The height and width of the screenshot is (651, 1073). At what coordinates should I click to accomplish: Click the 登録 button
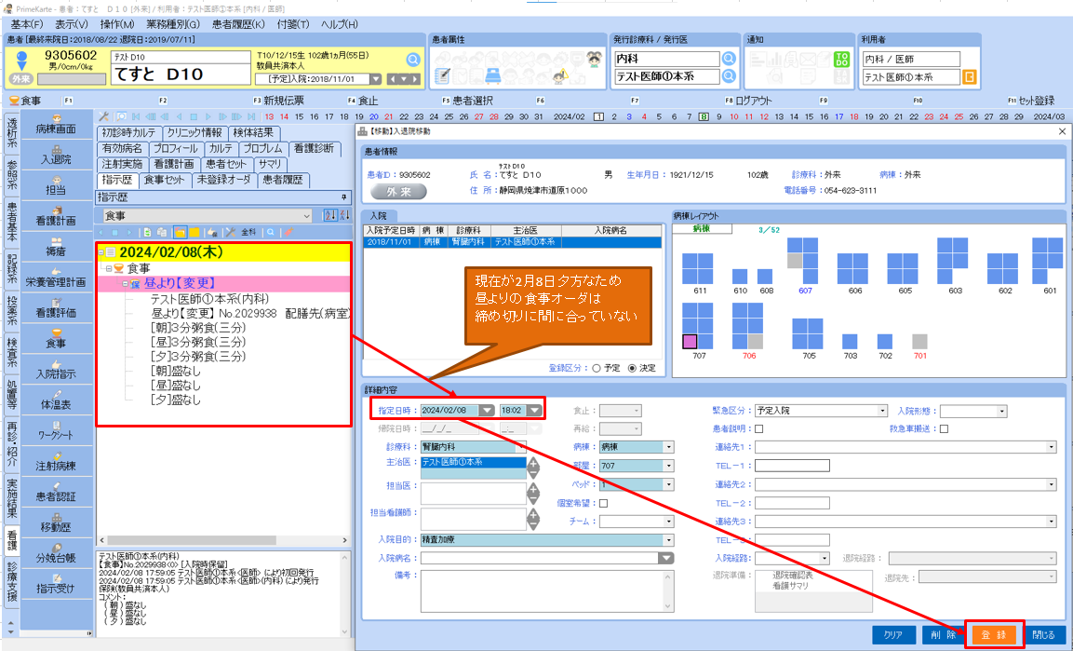coord(994,634)
